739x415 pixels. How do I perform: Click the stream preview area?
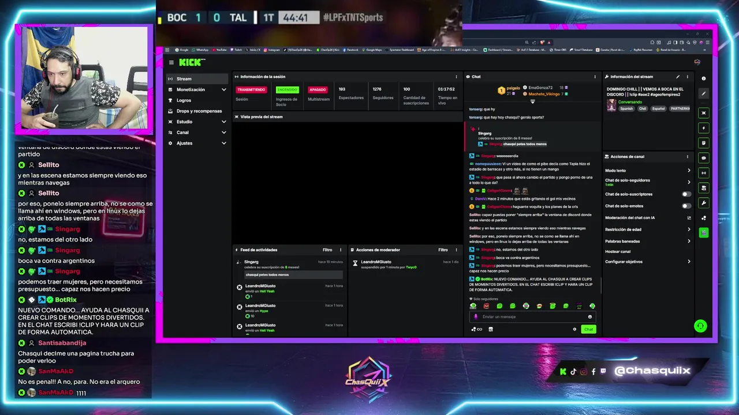(x=347, y=182)
